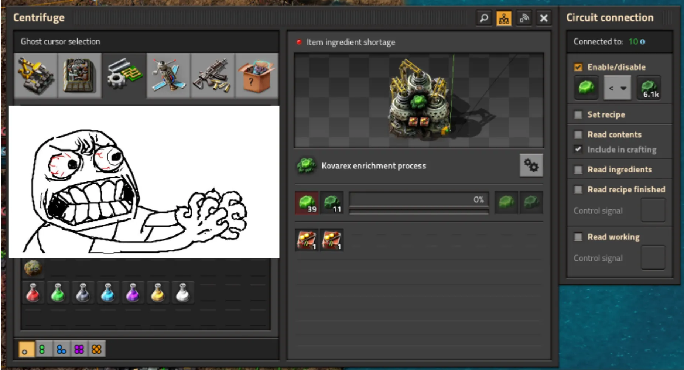
Task: Click the Kovarex enrichment process recipe icon
Action: pos(306,166)
